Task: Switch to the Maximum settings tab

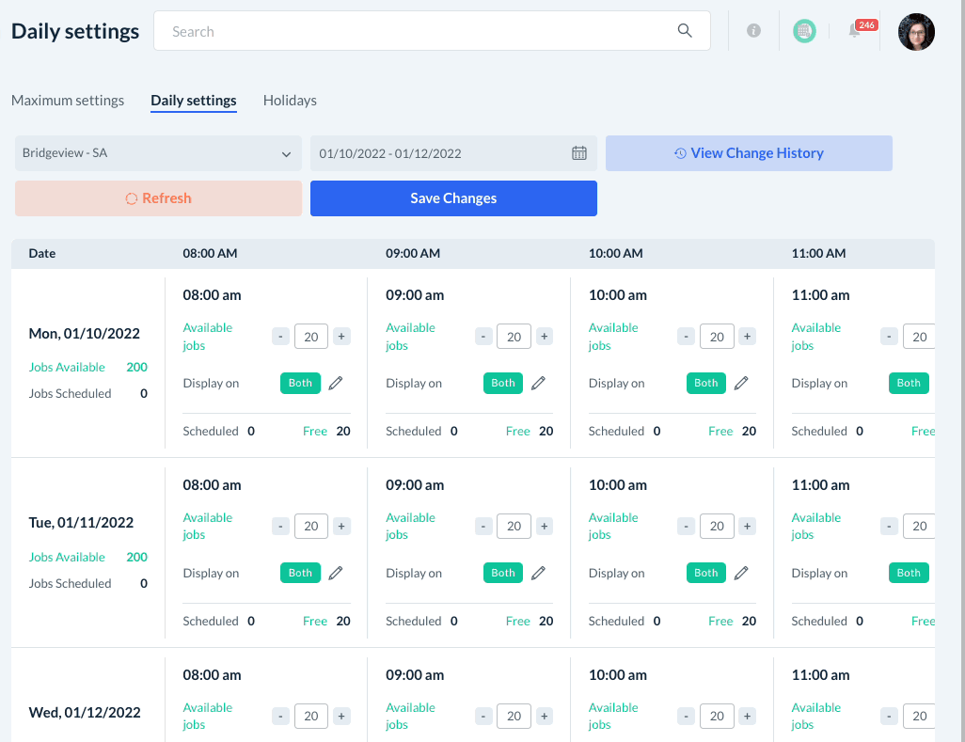Action: [x=68, y=101]
